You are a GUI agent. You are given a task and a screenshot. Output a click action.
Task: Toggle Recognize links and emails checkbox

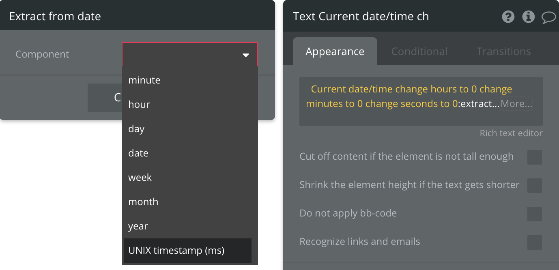pyautogui.click(x=534, y=242)
